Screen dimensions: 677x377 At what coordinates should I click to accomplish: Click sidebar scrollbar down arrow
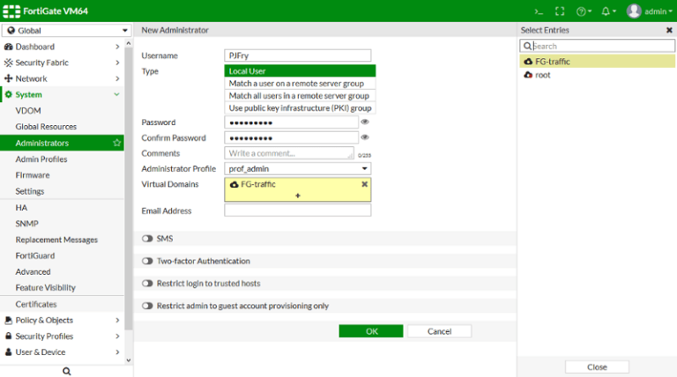tap(128, 360)
